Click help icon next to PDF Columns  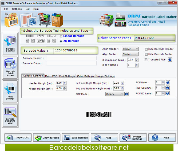click(168, 88)
